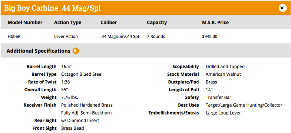The height and width of the screenshot is (133, 291).
Task: Click the .44 Magnum/.44 Spl caliber value
Action: (120, 37)
